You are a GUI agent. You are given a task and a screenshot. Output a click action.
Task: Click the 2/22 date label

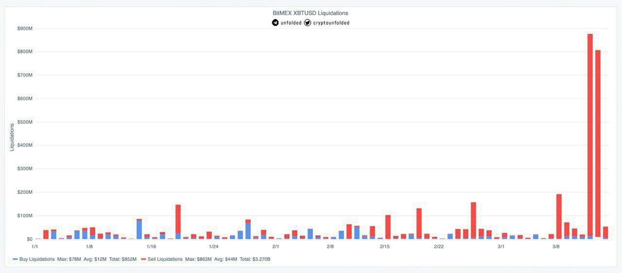coord(439,247)
